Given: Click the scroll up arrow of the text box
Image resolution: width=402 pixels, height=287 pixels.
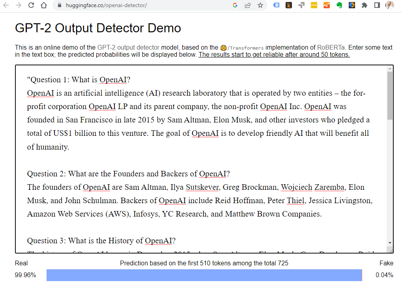Looking at the screenshot, I should [x=390, y=69].
